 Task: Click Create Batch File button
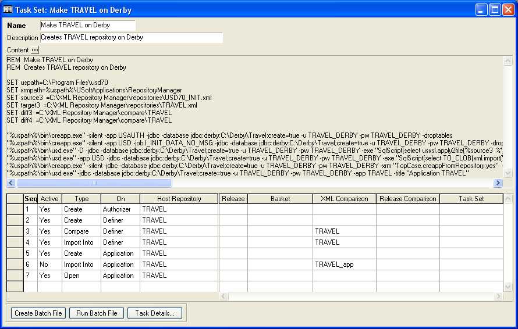tap(38, 313)
